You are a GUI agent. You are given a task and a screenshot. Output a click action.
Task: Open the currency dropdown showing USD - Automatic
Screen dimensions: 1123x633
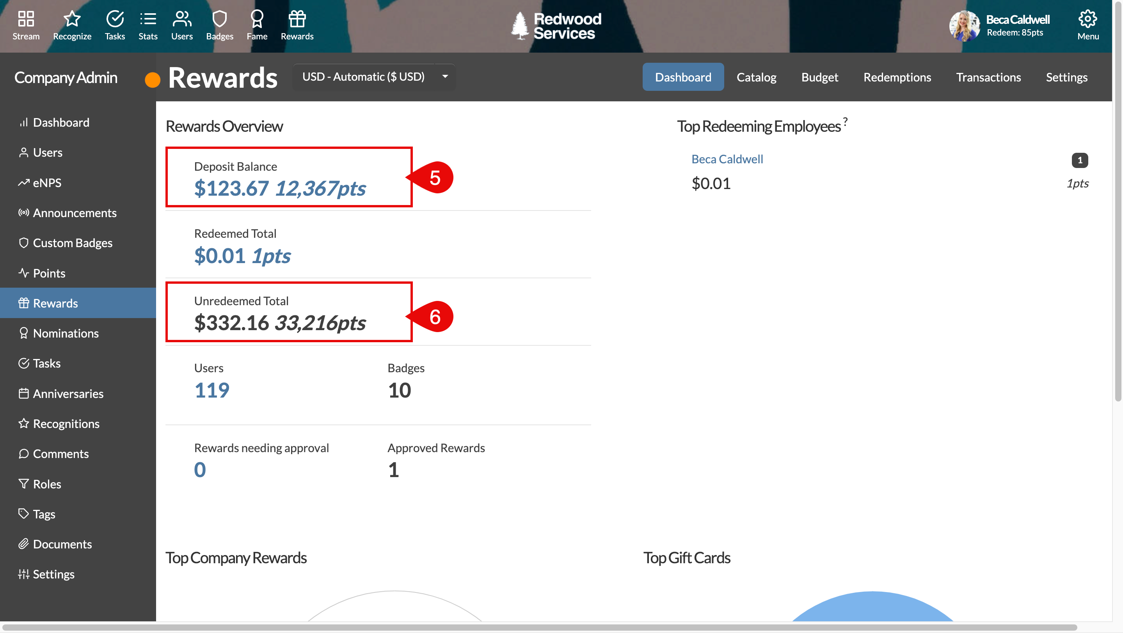pyautogui.click(x=373, y=77)
